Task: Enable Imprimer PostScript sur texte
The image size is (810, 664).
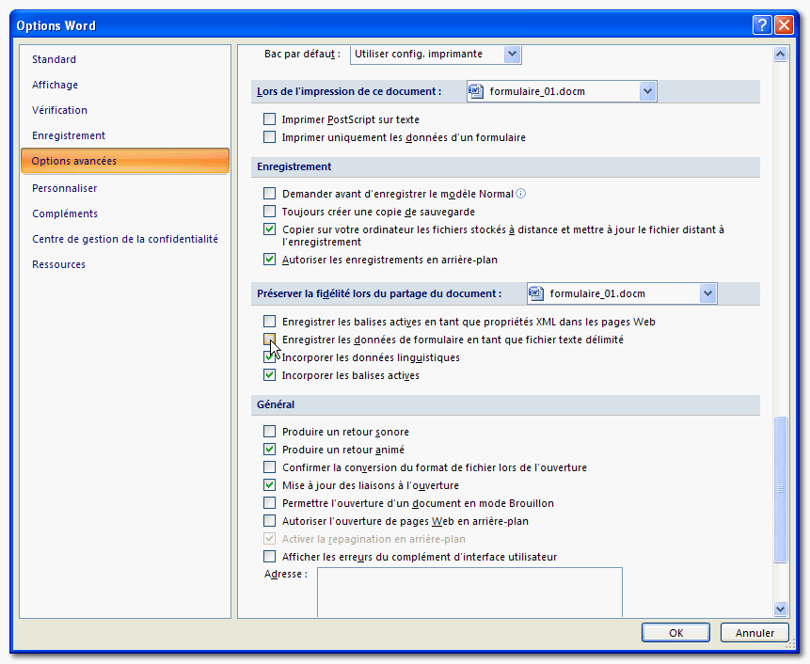Action: 269,119
